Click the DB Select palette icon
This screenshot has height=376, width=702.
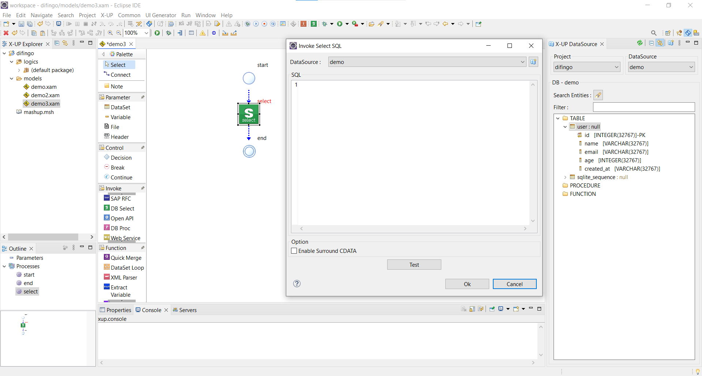click(107, 208)
